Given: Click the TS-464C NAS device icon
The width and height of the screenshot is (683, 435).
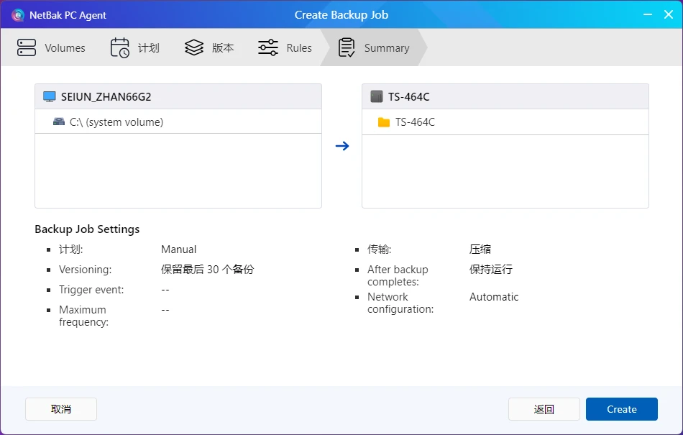Looking at the screenshot, I should pos(377,97).
